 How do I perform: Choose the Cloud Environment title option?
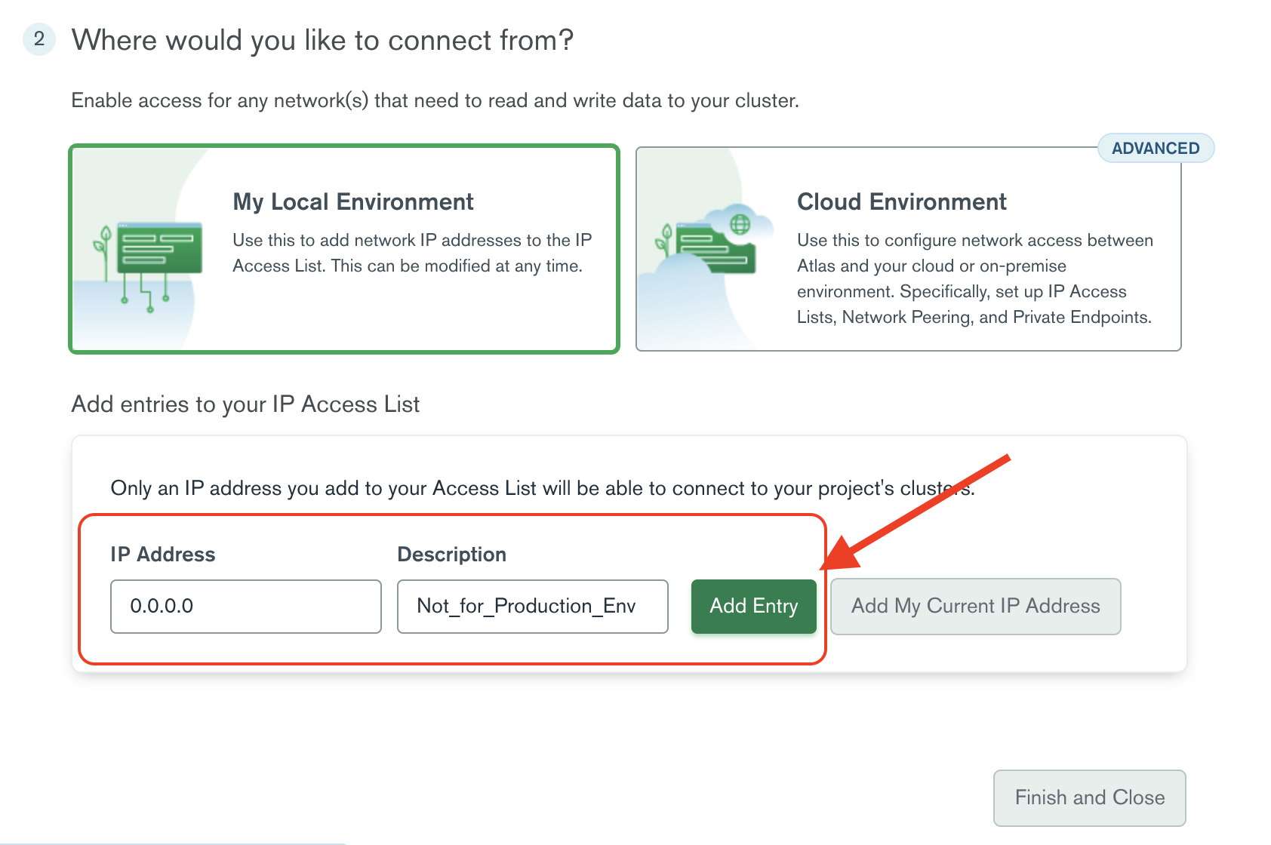click(901, 202)
